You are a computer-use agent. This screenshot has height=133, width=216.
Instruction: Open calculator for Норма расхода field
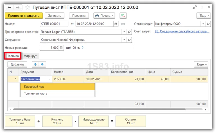tap(62, 48)
